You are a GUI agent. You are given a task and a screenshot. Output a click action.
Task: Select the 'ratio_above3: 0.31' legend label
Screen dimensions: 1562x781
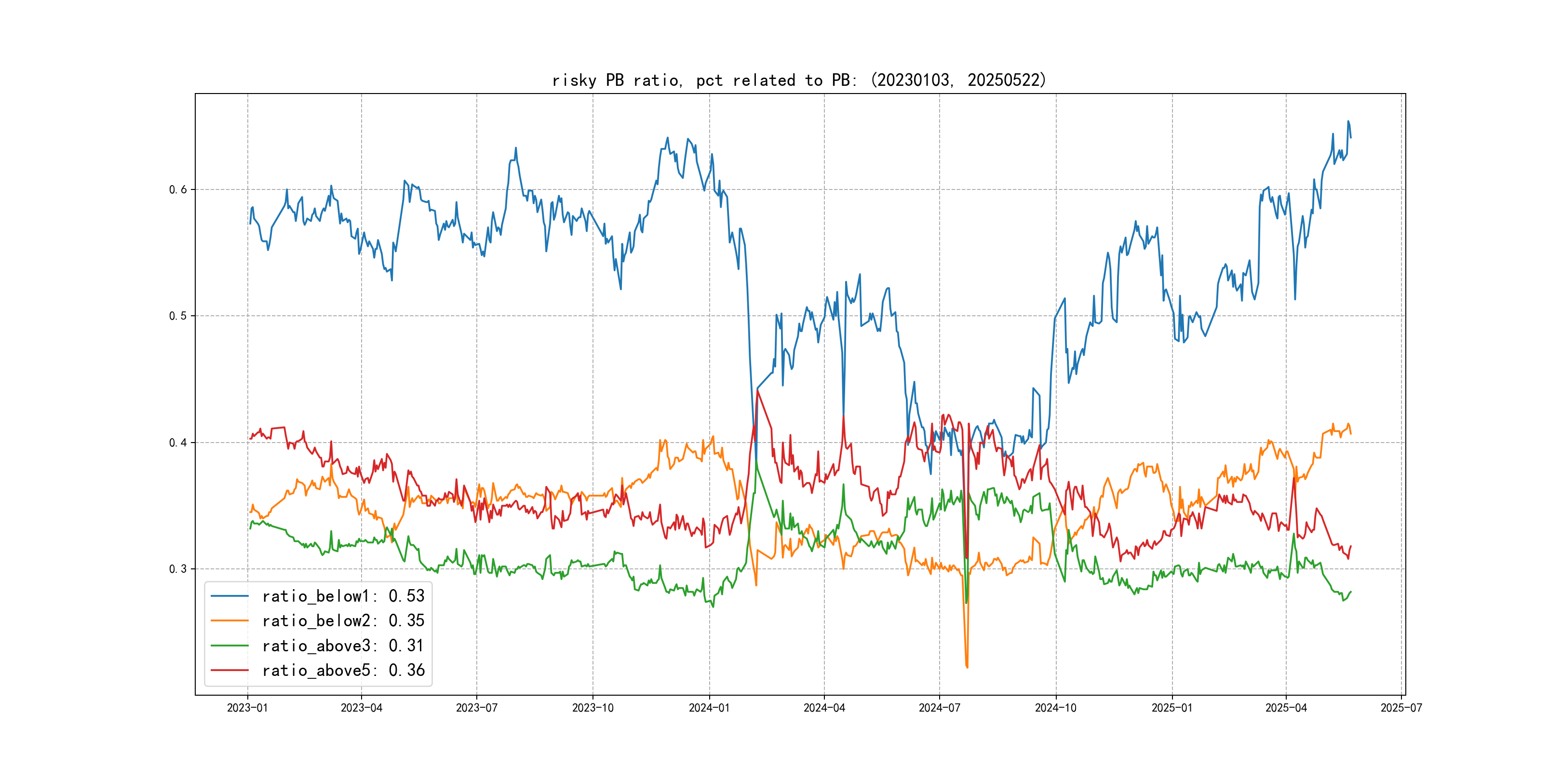tap(343, 646)
